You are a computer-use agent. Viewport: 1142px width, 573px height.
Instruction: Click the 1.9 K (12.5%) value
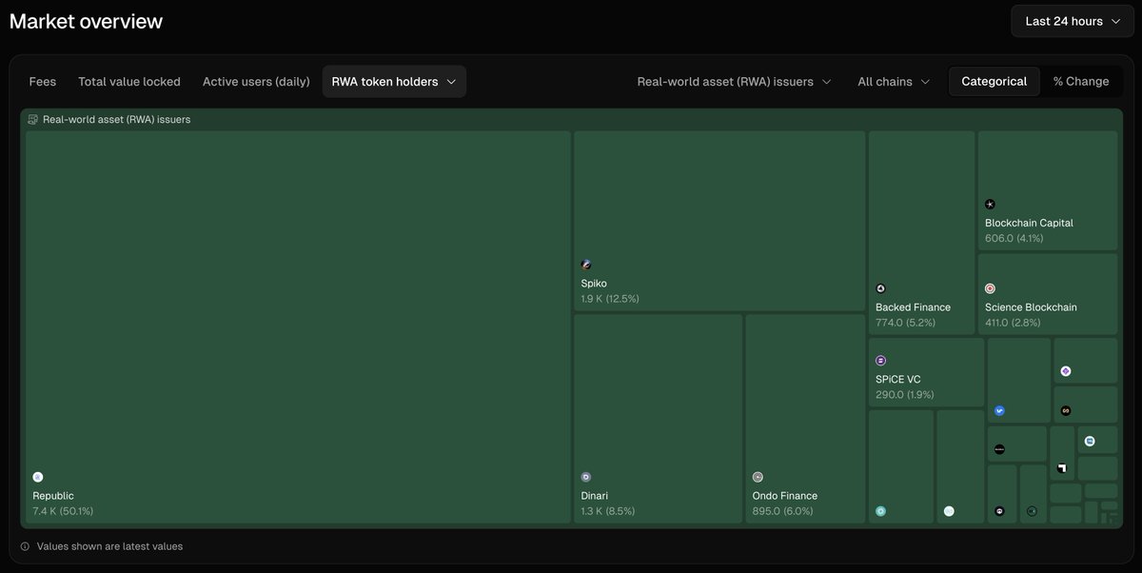click(x=610, y=299)
